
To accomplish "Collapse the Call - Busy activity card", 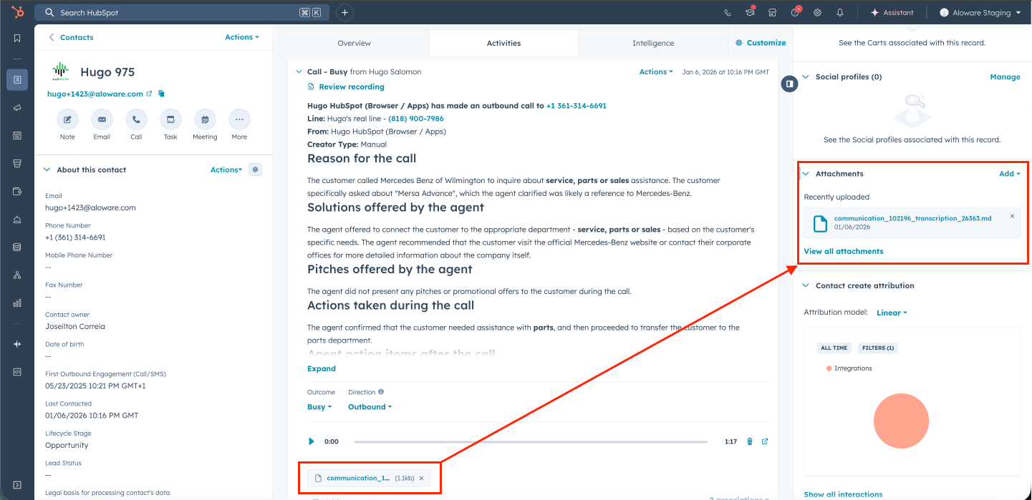I will pyautogui.click(x=299, y=72).
